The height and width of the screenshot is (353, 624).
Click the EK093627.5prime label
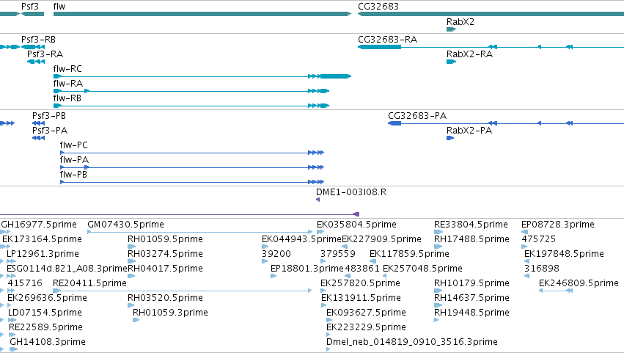pyautogui.click(x=366, y=313)
